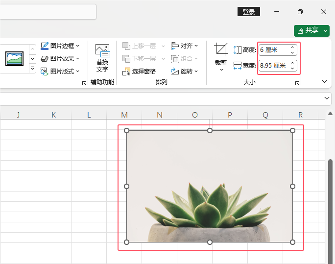
Task: Expand the formula bar chevron
Action: click(x=327, y=98)
